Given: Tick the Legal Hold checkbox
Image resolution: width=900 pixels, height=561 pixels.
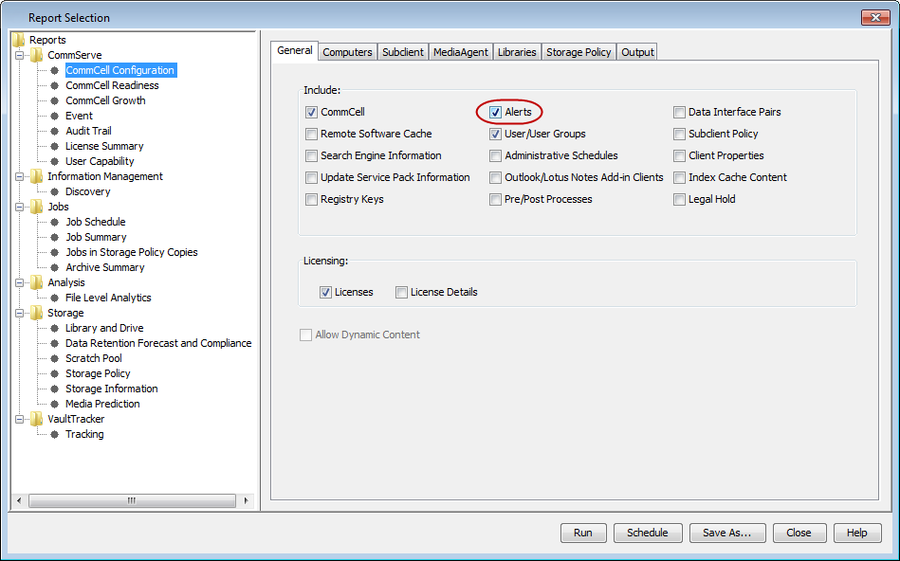Looking at the screenshot, I should tap(680, 200).
